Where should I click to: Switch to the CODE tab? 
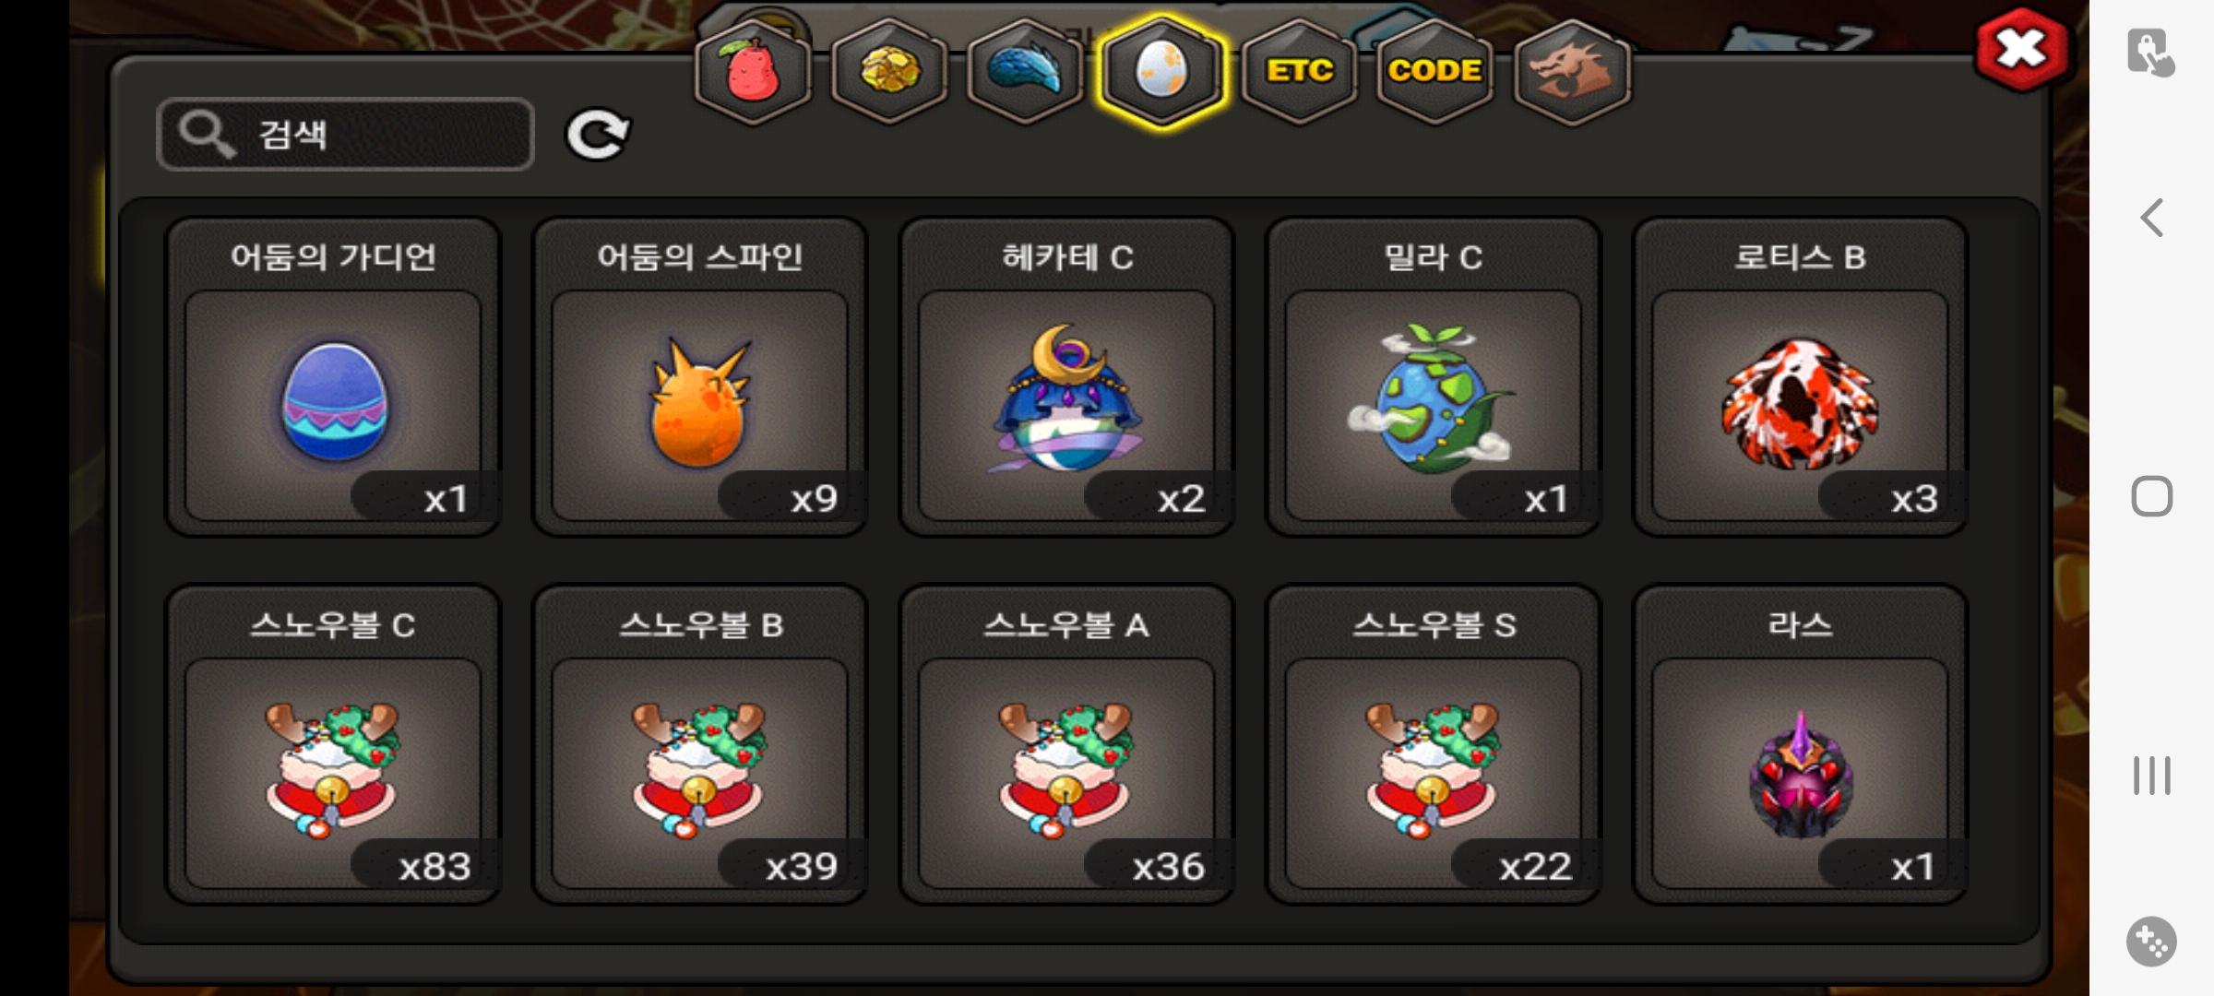(x=1434, y=71)
